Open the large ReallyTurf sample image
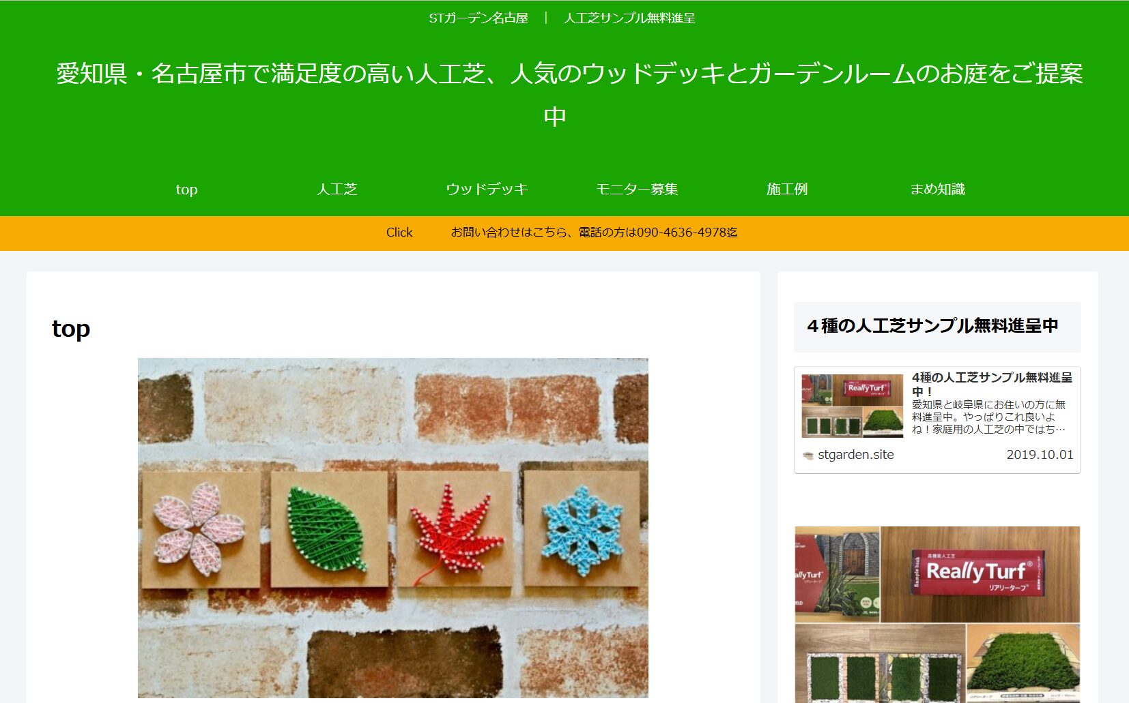Viewport: 1129px width, 703px height. tap(937, 614)
